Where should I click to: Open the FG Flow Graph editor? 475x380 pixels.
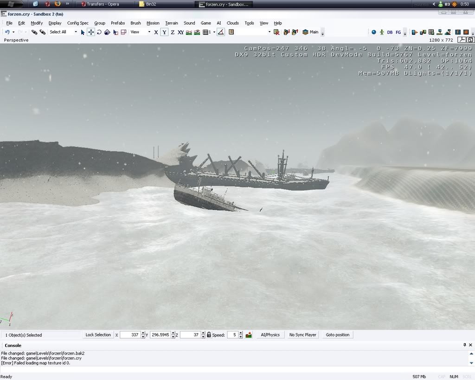[398, 32]
